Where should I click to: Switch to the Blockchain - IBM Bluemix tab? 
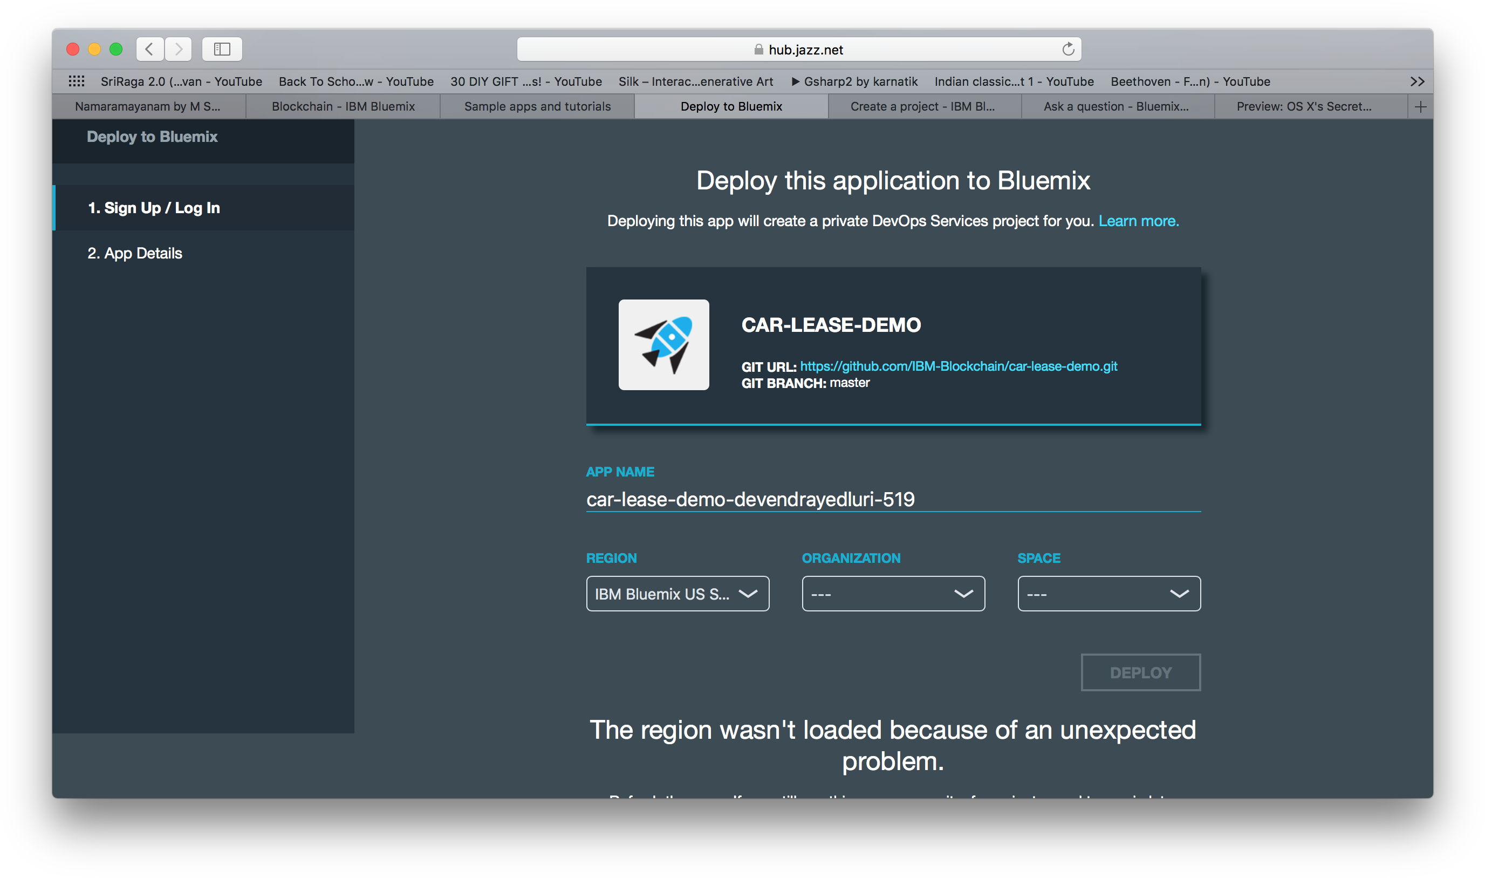pyautogui.click(x=343, y=106)
